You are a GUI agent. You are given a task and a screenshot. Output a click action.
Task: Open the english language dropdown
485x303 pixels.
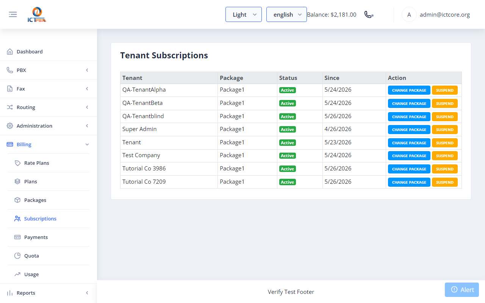pos(286,14)
